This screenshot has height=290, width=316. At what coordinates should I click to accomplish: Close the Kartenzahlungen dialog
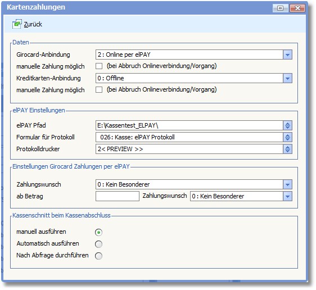[x=297, y=8]
